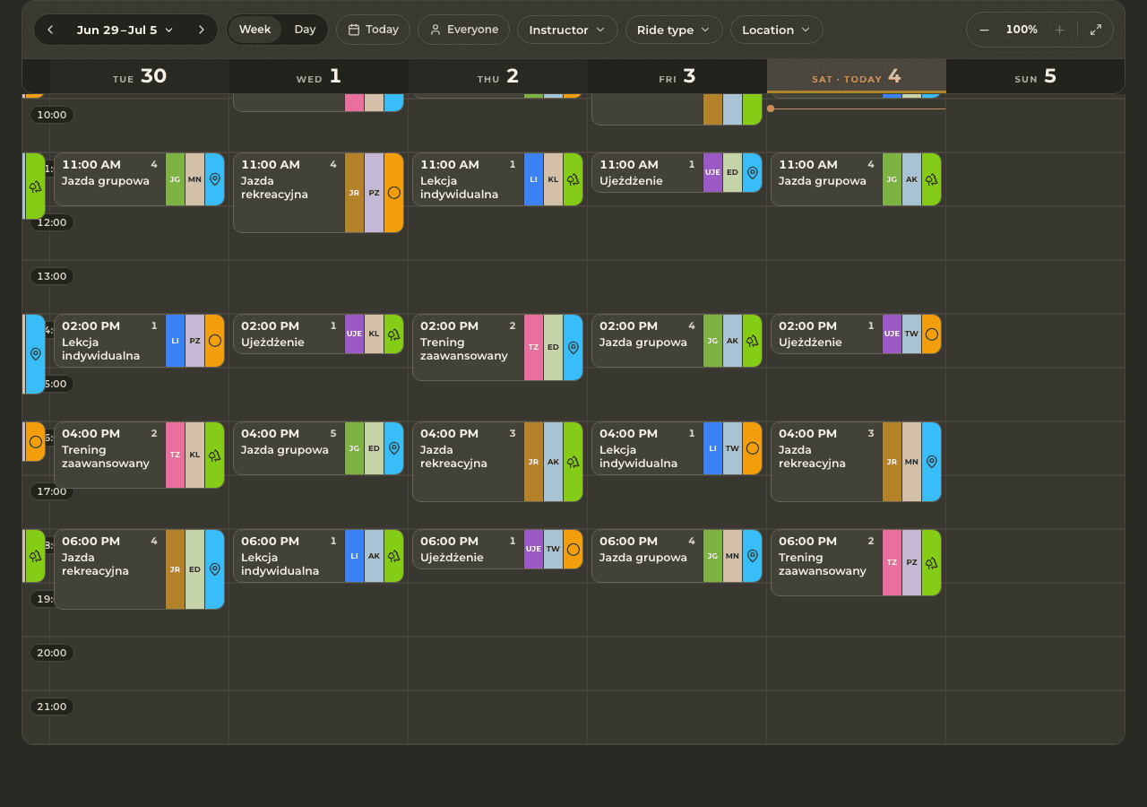1147x807 pixels.
Task: Go to the next week with right arrow
Action: point(201,30)
